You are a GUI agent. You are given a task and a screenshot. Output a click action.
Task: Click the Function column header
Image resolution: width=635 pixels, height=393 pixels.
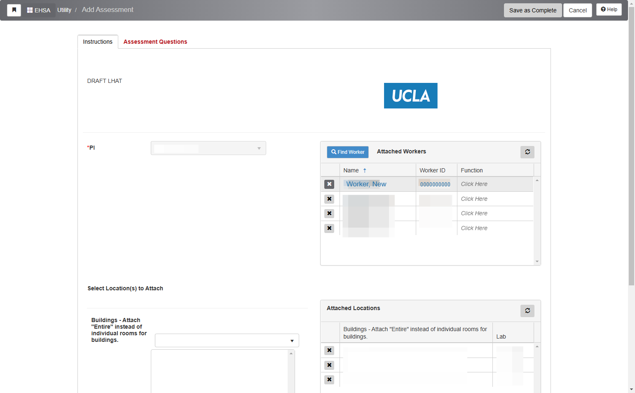[495, 170]
